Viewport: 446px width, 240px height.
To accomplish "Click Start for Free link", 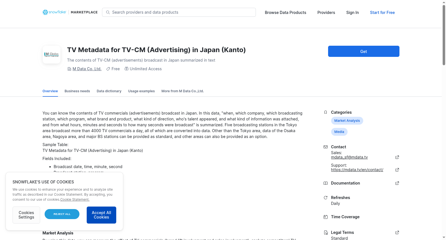I will (x=382, y=13).
